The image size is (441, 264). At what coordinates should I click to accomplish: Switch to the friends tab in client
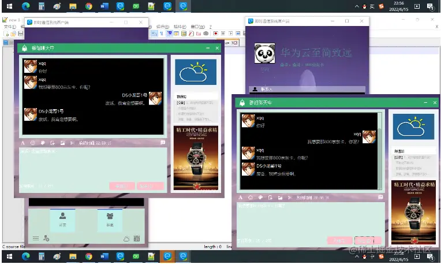[x=62, y=220]
